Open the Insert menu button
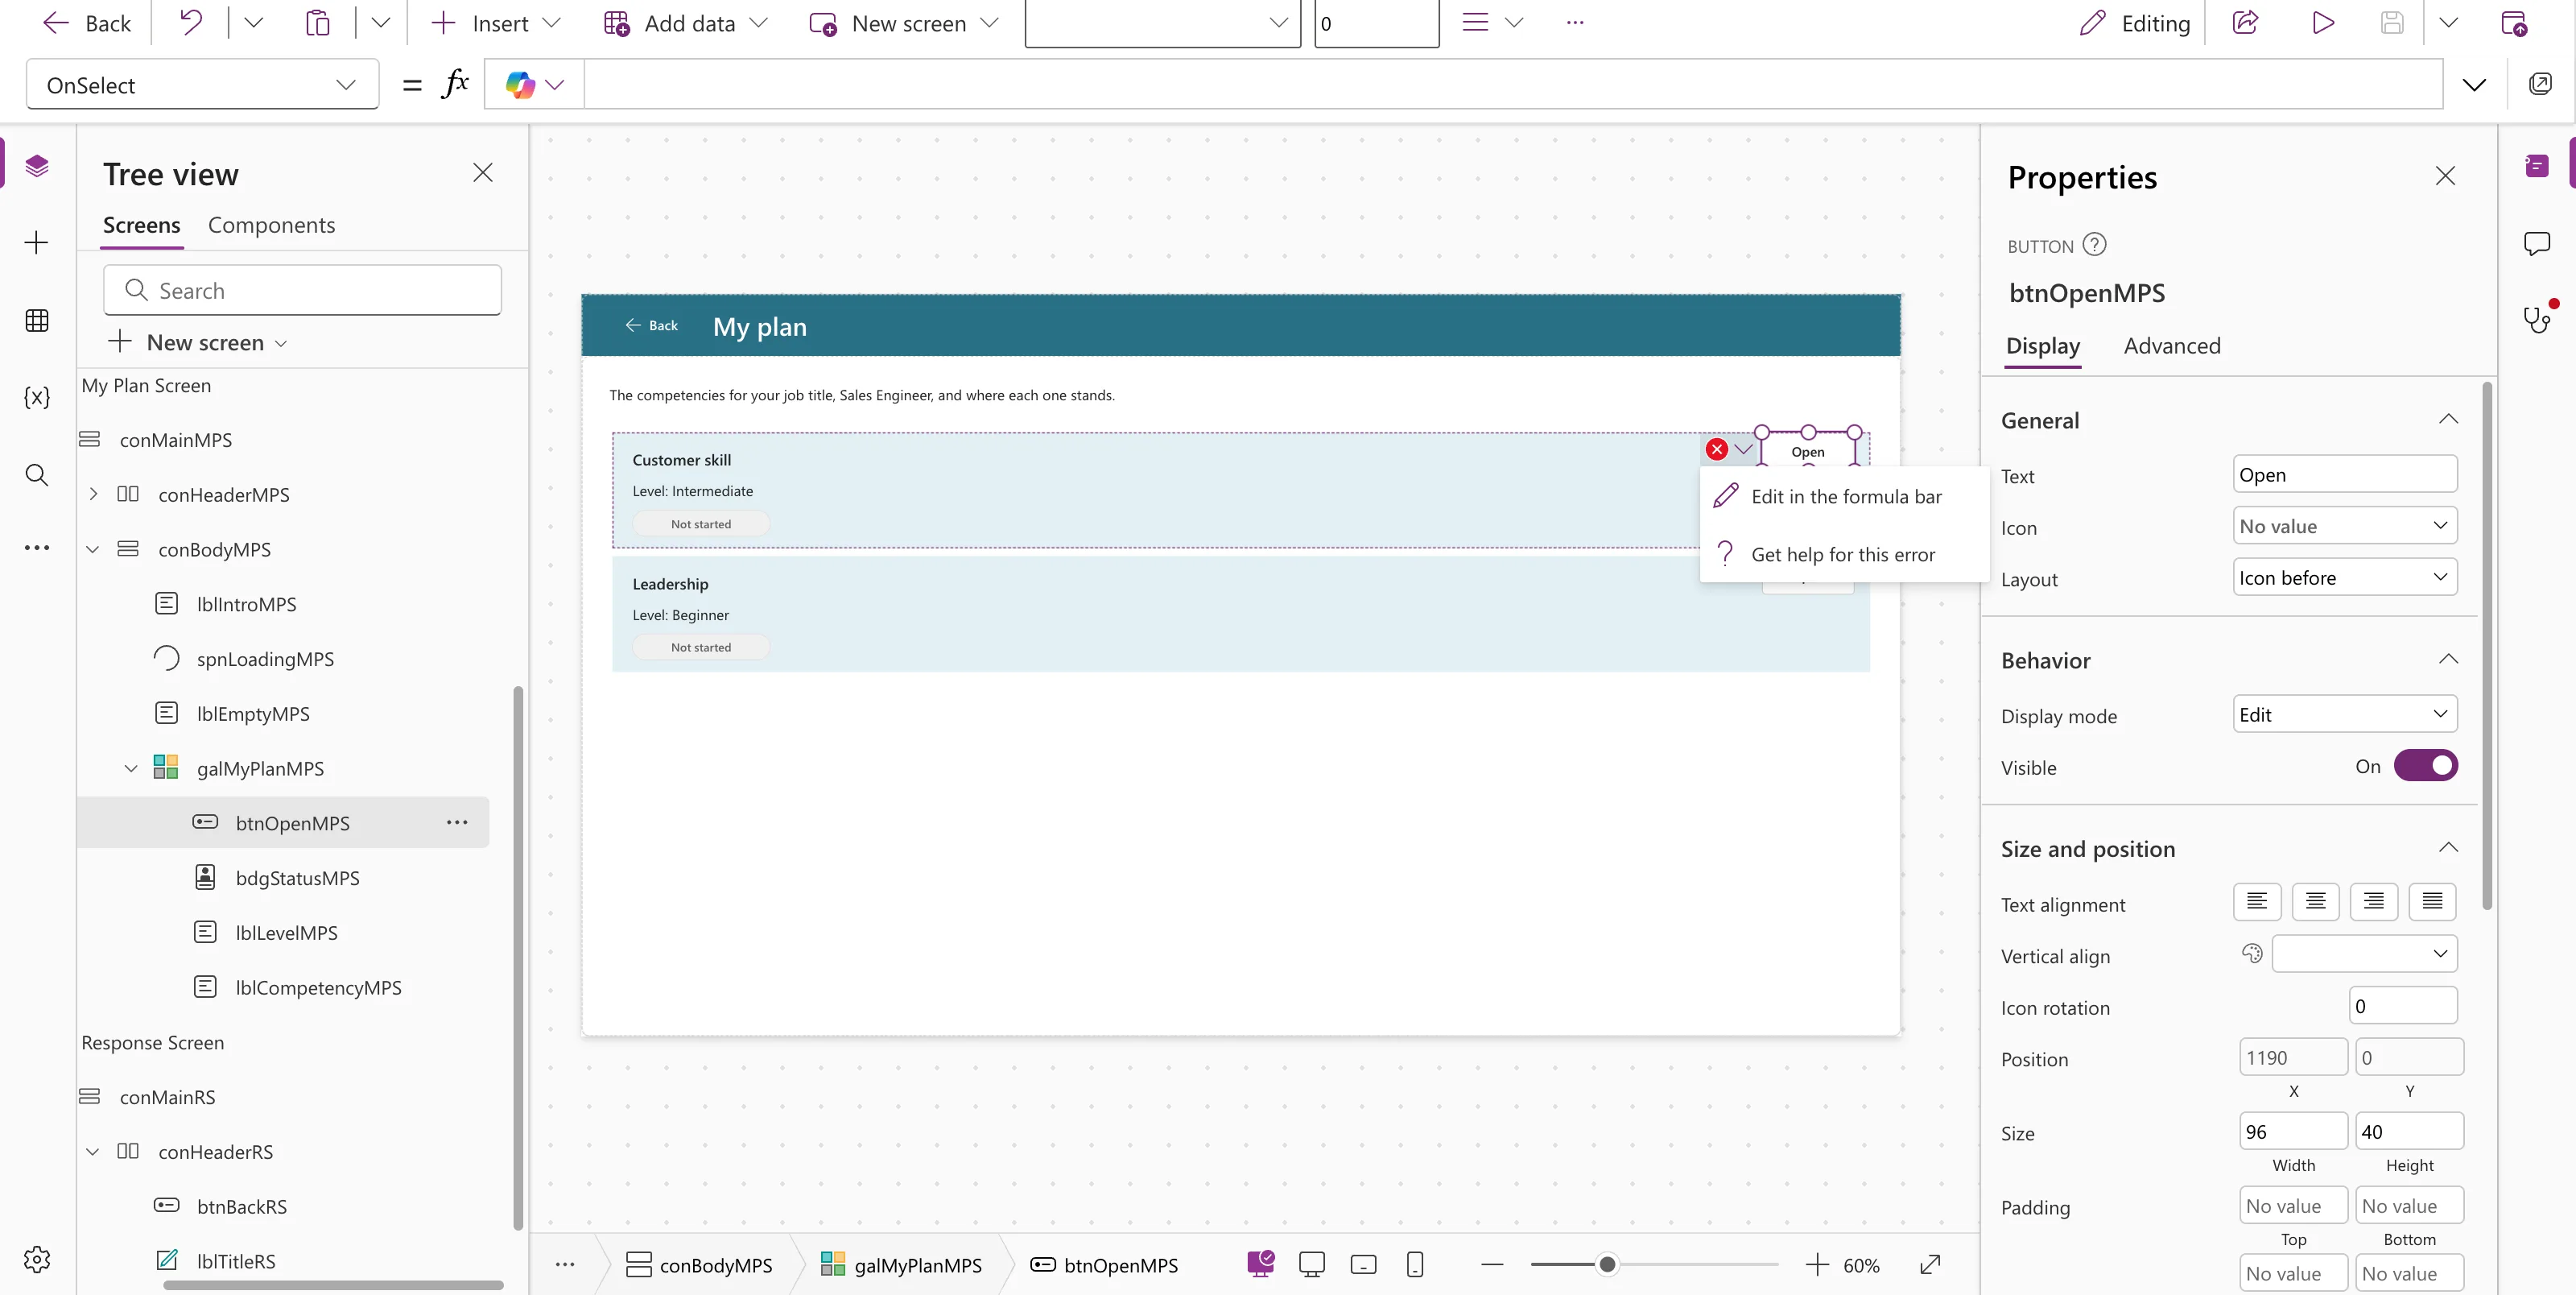 point(496,22)
